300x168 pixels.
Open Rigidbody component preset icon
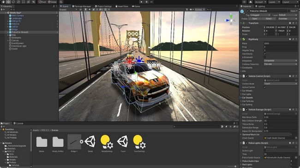click(x=293, y=39)
